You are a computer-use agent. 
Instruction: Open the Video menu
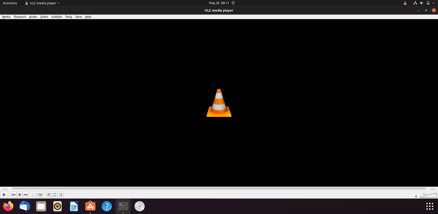pyautogui.click(x=44, y=17)
